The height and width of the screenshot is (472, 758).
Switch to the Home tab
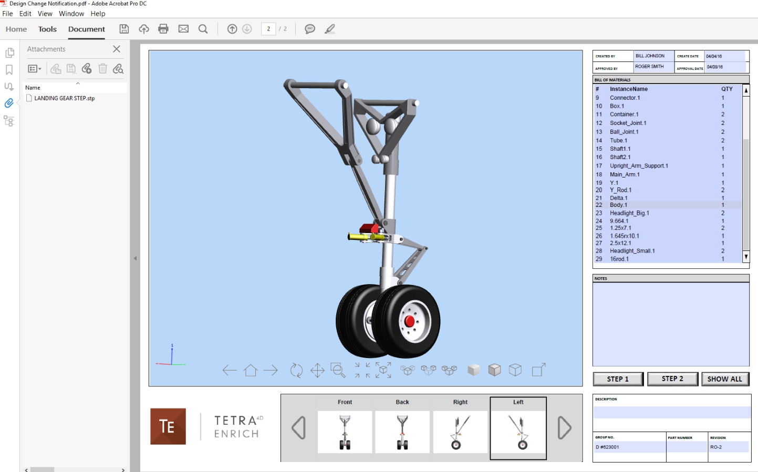tap(16, 29)
